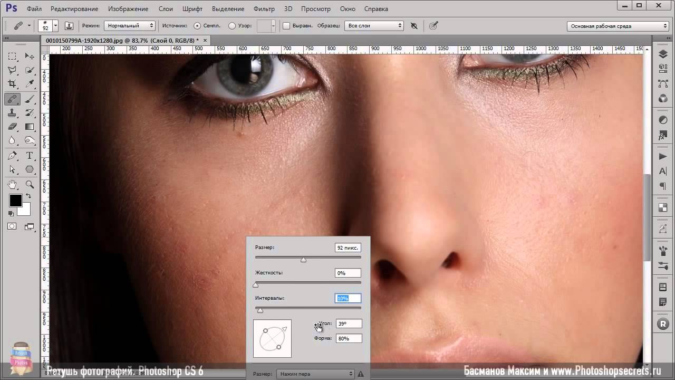Select the Семпл. source radio button
The width and height of the screenshot is (675, 380).
(197, 26)
